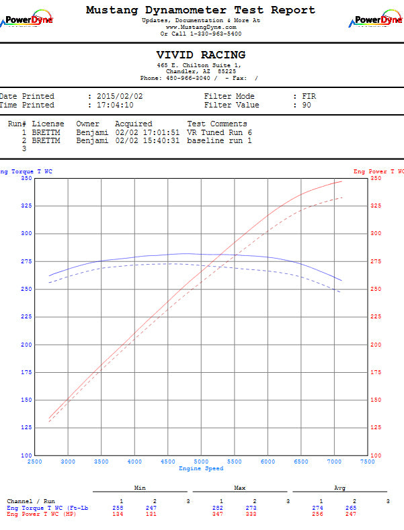Click the 'Acquired' column header

pos(134,124)
